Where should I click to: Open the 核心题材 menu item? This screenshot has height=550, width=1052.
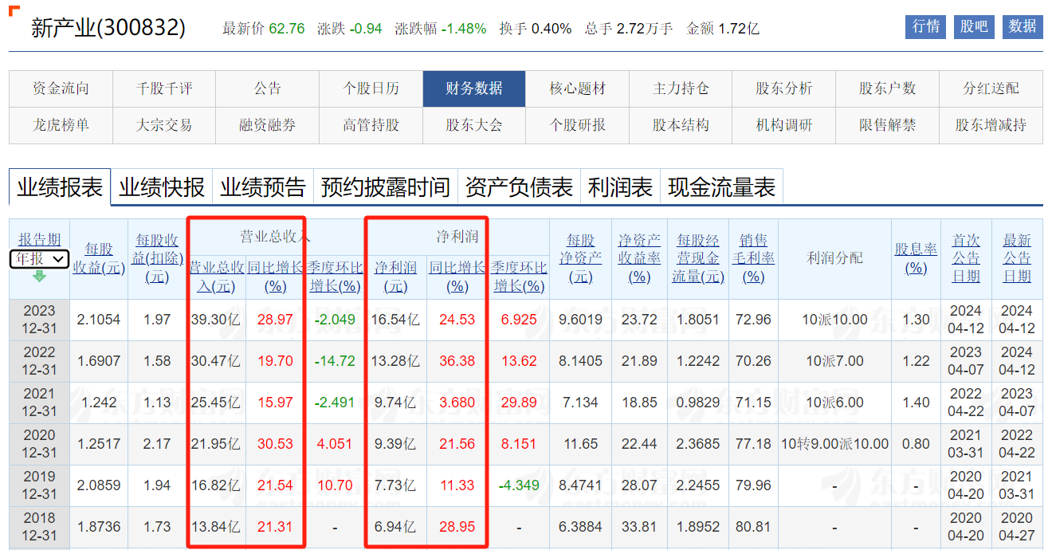coord(578,88)
